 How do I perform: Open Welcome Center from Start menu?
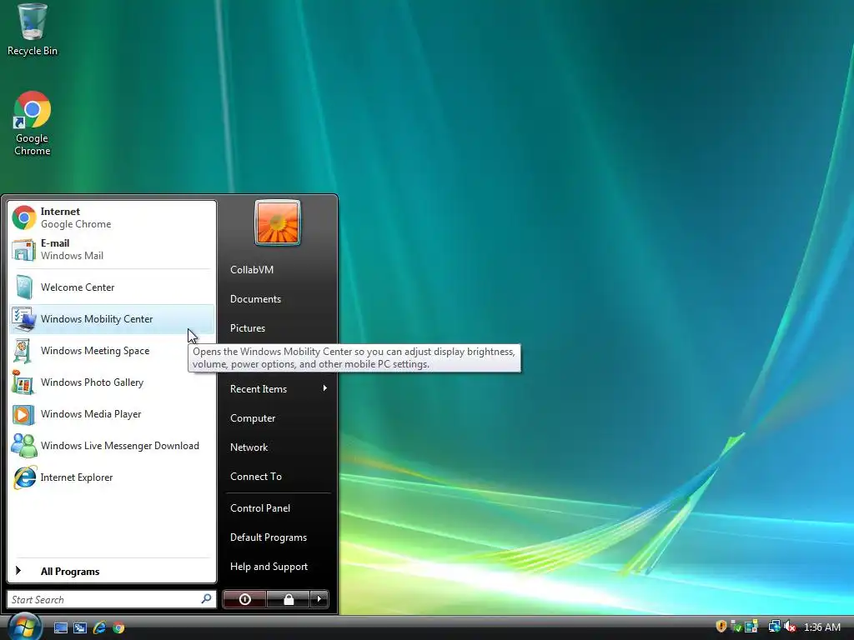pos(111,287)
